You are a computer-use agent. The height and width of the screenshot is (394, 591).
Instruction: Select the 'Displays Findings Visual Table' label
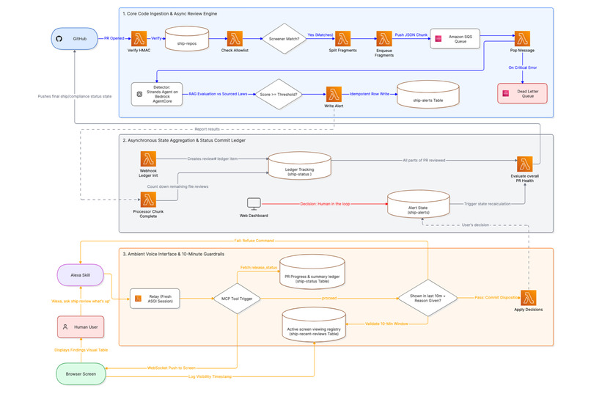[x=81, y=350]
